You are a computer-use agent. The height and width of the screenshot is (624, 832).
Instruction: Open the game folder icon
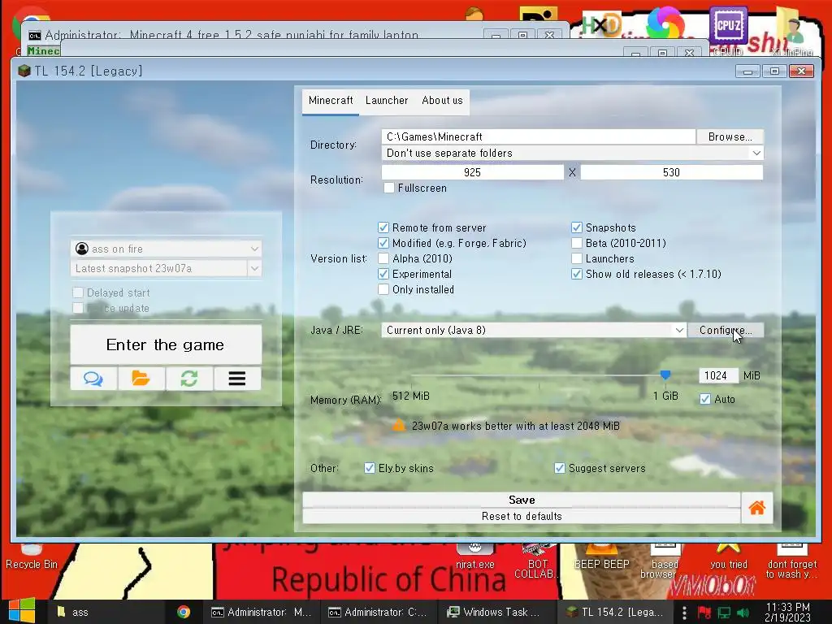tap(141, 379)
